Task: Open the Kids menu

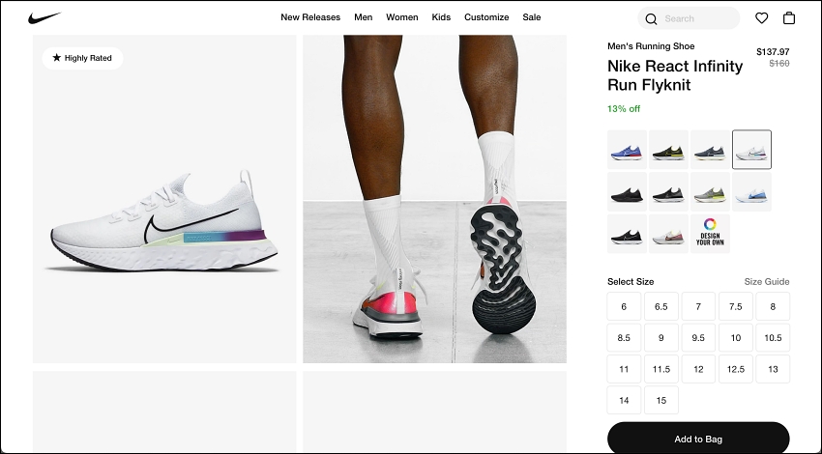Action: click(441, 17)
